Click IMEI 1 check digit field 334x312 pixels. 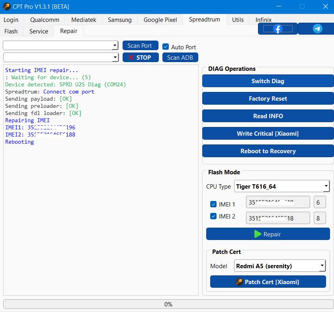coord(320,202)
